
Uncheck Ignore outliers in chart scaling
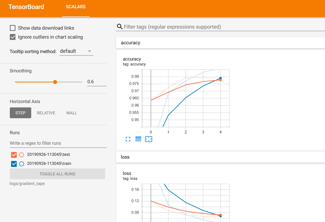tap(13, 37)
